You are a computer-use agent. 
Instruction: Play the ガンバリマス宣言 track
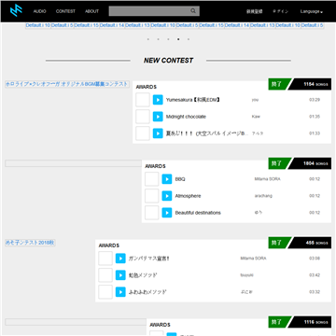[x=120, y=259]
